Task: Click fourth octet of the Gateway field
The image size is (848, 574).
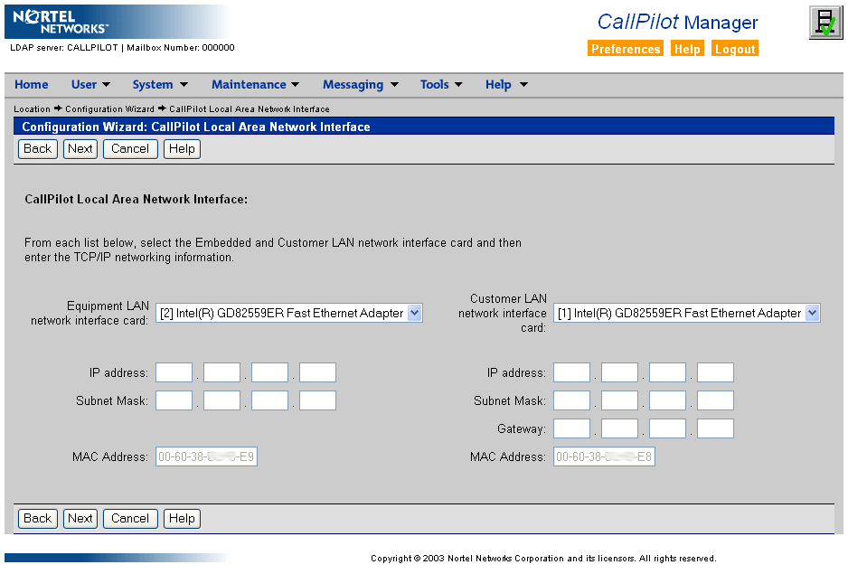Action: click(715, 429)
